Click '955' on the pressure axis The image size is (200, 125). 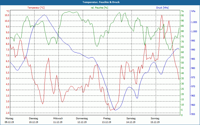tap(193, 114)
